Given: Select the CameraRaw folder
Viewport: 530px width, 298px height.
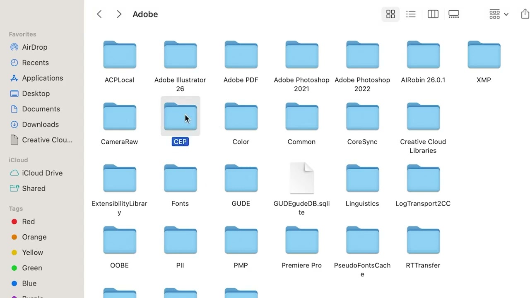Looking at the screenshot, I should [x=120, y=116].
